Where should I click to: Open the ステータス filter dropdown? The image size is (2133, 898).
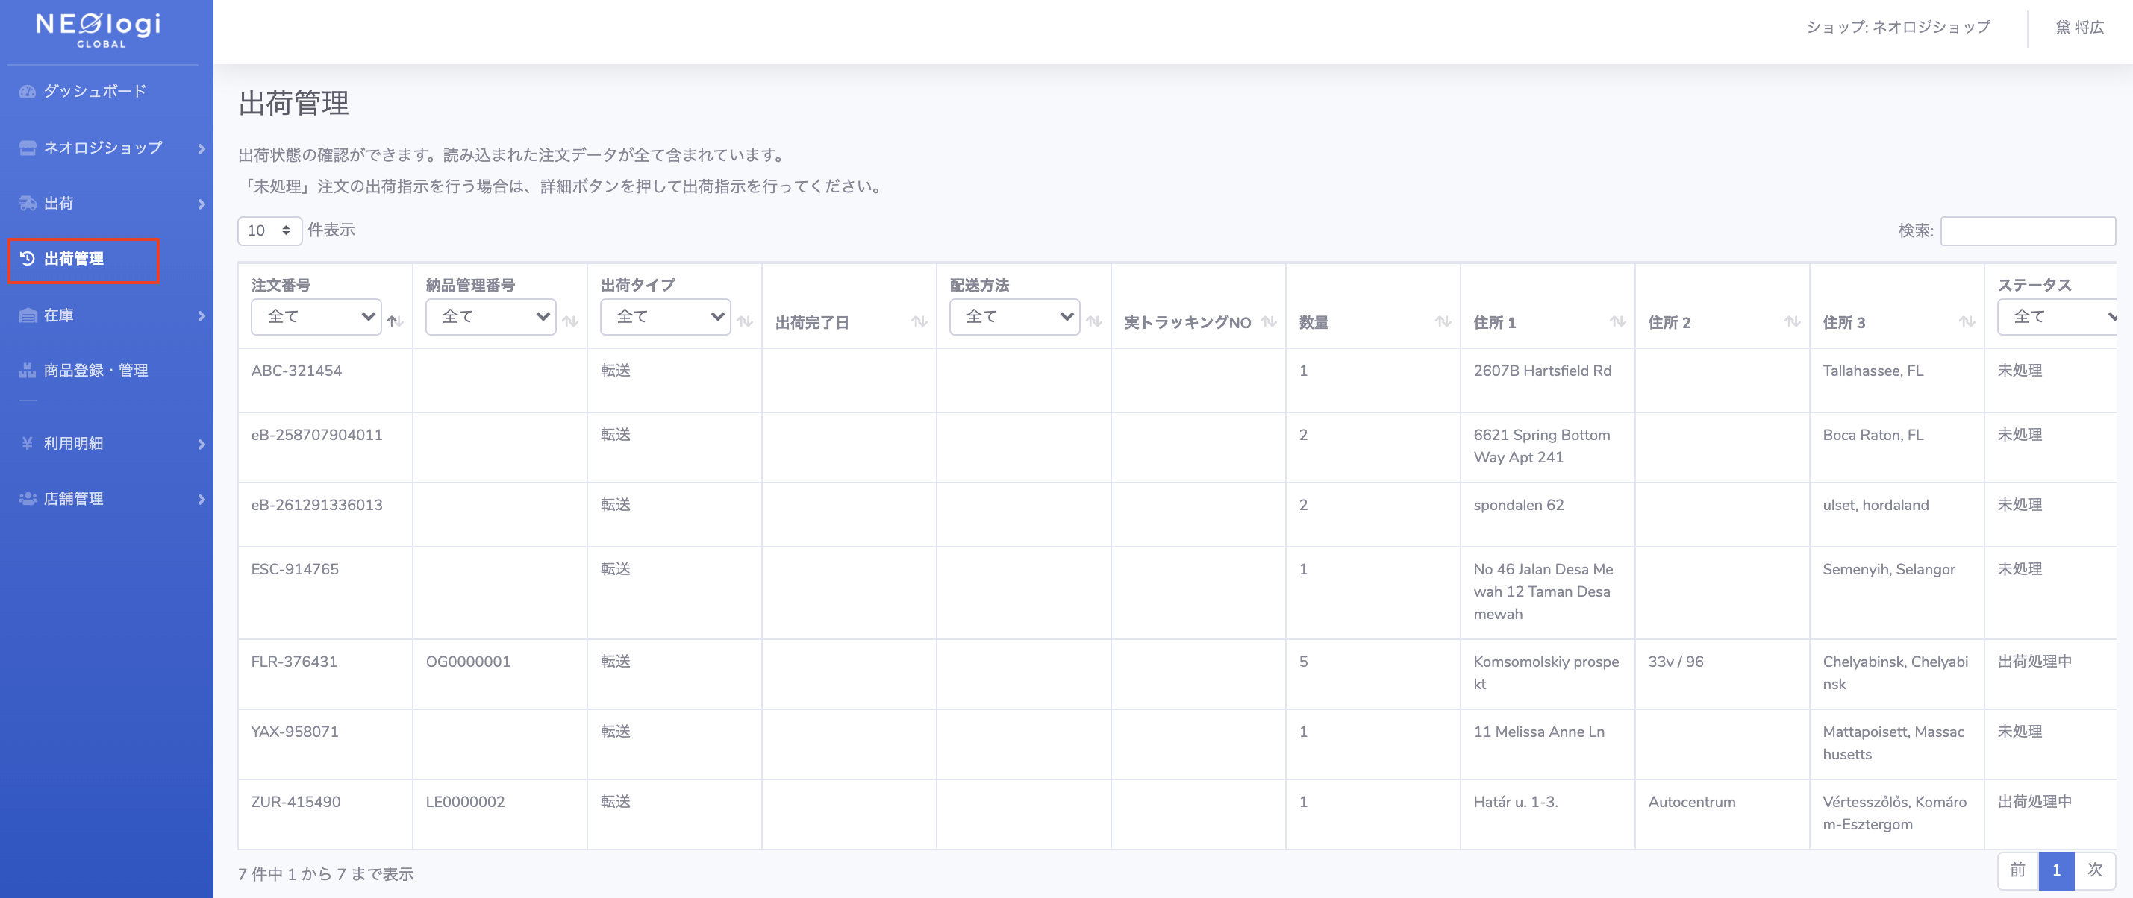pyautogui.click(x=2057, y=317)
